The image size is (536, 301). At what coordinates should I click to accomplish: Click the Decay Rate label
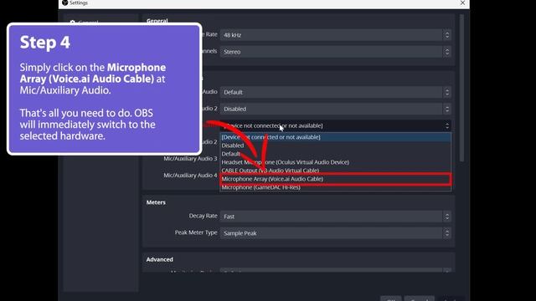[203, 216]
